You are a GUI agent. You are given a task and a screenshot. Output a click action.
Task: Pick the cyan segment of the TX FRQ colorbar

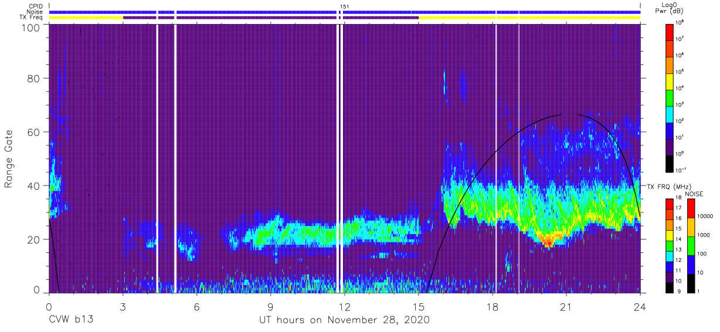[x=670, y=256]
